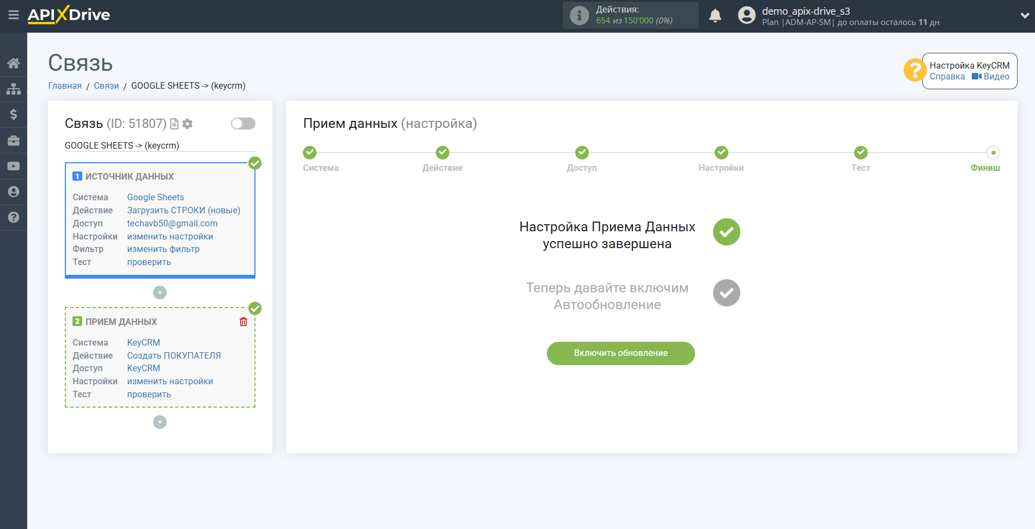Delete the Прием данных block with trash icon
This screenshot has height=529, width=1035.
coord(243,322)
